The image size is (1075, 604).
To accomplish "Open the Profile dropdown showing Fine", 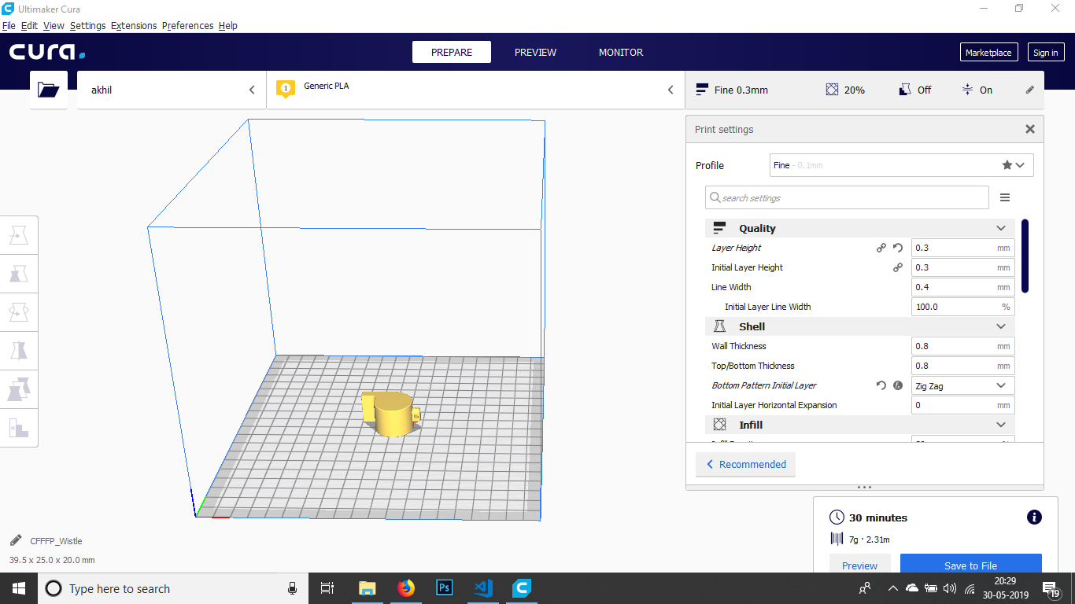I will point(901,165).
